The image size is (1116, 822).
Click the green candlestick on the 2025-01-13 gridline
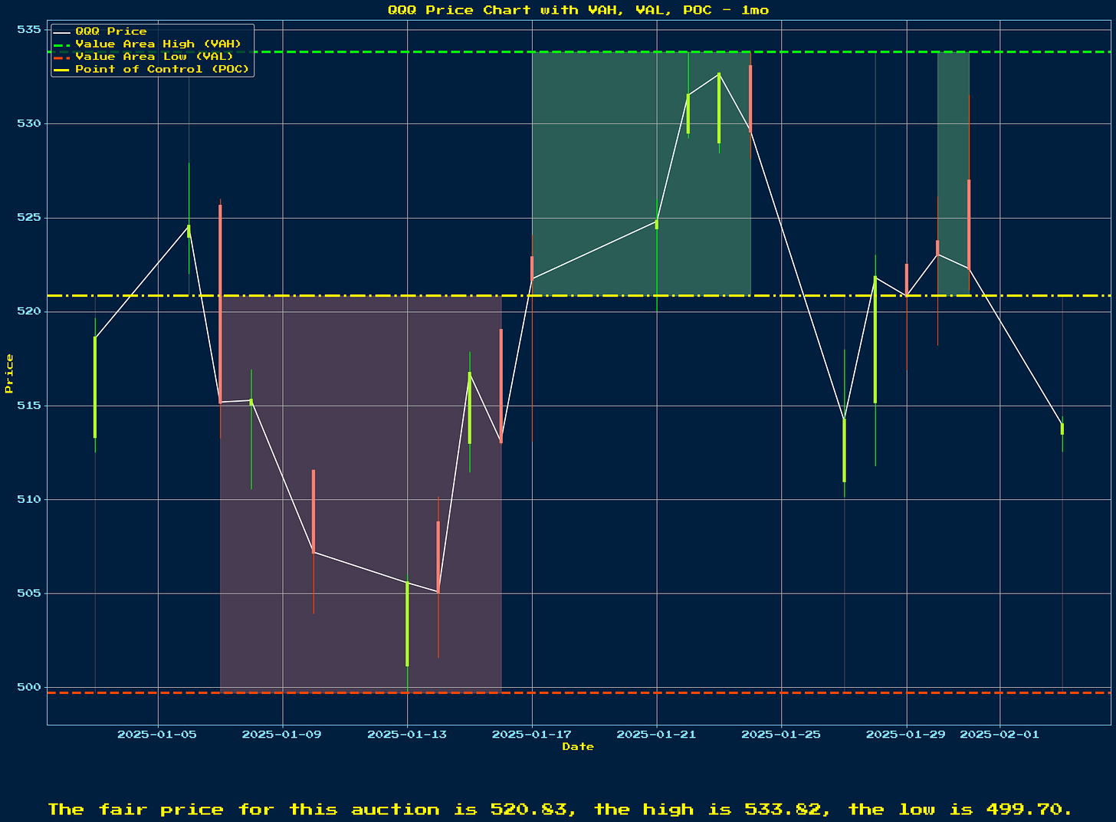coord(407,624)
